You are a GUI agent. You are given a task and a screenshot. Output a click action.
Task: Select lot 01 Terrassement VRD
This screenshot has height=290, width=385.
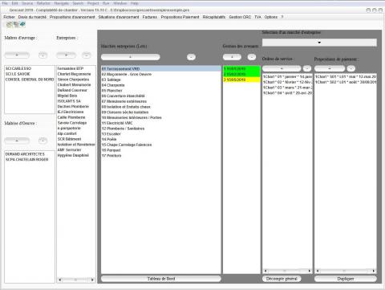click(161, 69)
